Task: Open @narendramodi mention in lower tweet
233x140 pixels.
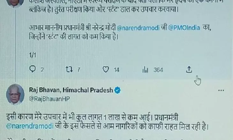Action: 30,126
